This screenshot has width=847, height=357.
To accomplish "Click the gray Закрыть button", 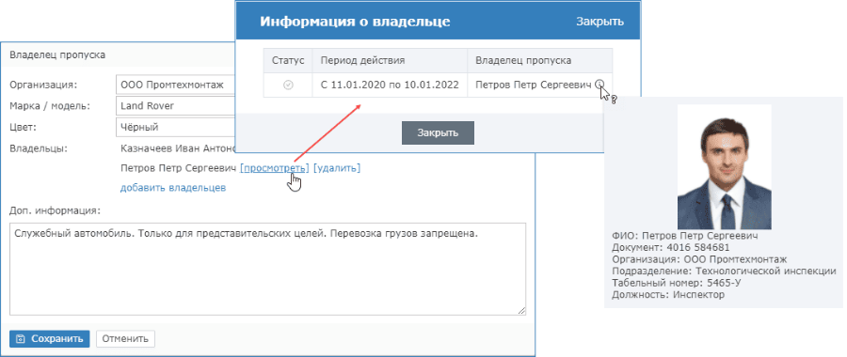I will (438, 133).
